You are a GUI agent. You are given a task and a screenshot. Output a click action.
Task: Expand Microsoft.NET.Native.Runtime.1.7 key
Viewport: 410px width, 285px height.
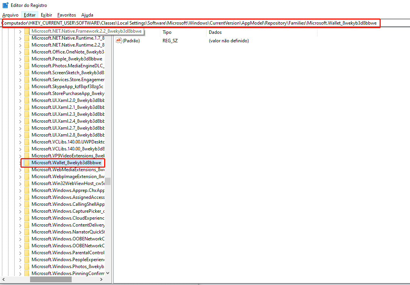pos(20,38)
